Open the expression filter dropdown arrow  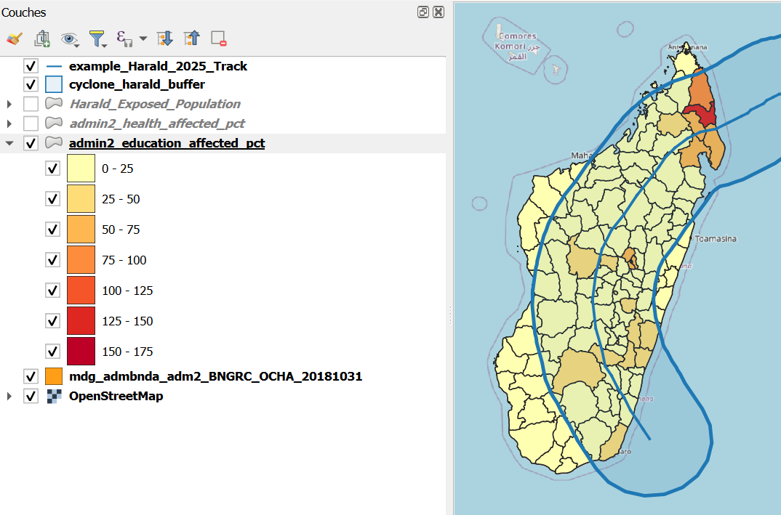(143, 38)
